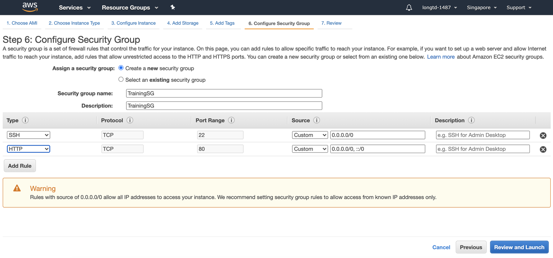This screenshot has height=258, width=553.
Task: Click the Port Range info icon
Action: (231, 120)
